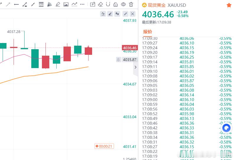This screenshot has width=235, height=160.
Task: Click the 4036.13 price at 17:08:49
Action: point(187,118)
